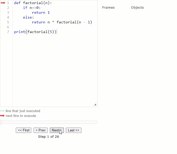Image resolution: width=177 pixels, height=154 pixels.
Task: Select line number 2 in the gutter
Action: [x=8, y=8]
